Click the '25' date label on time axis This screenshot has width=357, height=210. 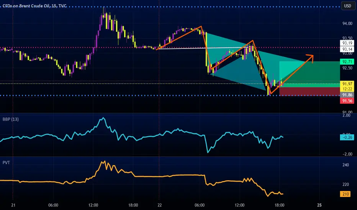click(x=319, y=205)
